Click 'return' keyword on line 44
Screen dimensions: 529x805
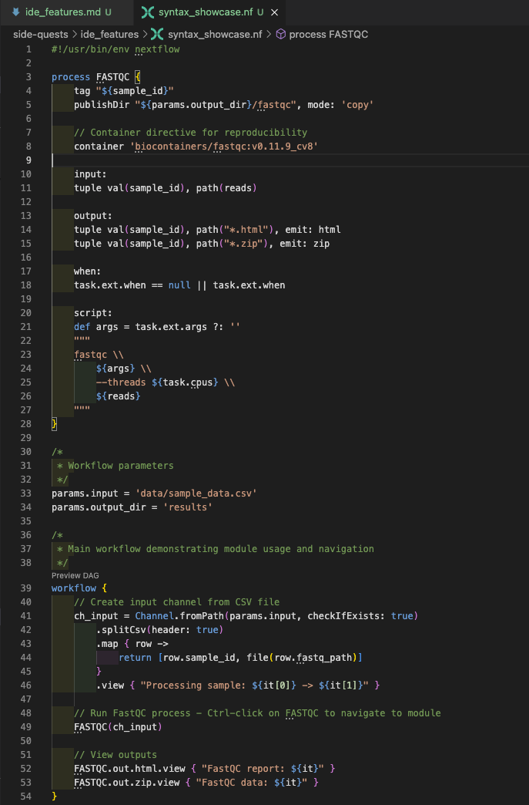(x=135, y=658)
